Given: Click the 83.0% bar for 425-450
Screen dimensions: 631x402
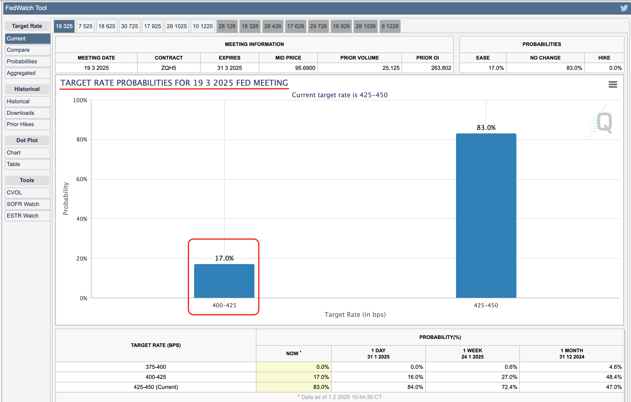Looking at the screenshot, I should (486, 216).
